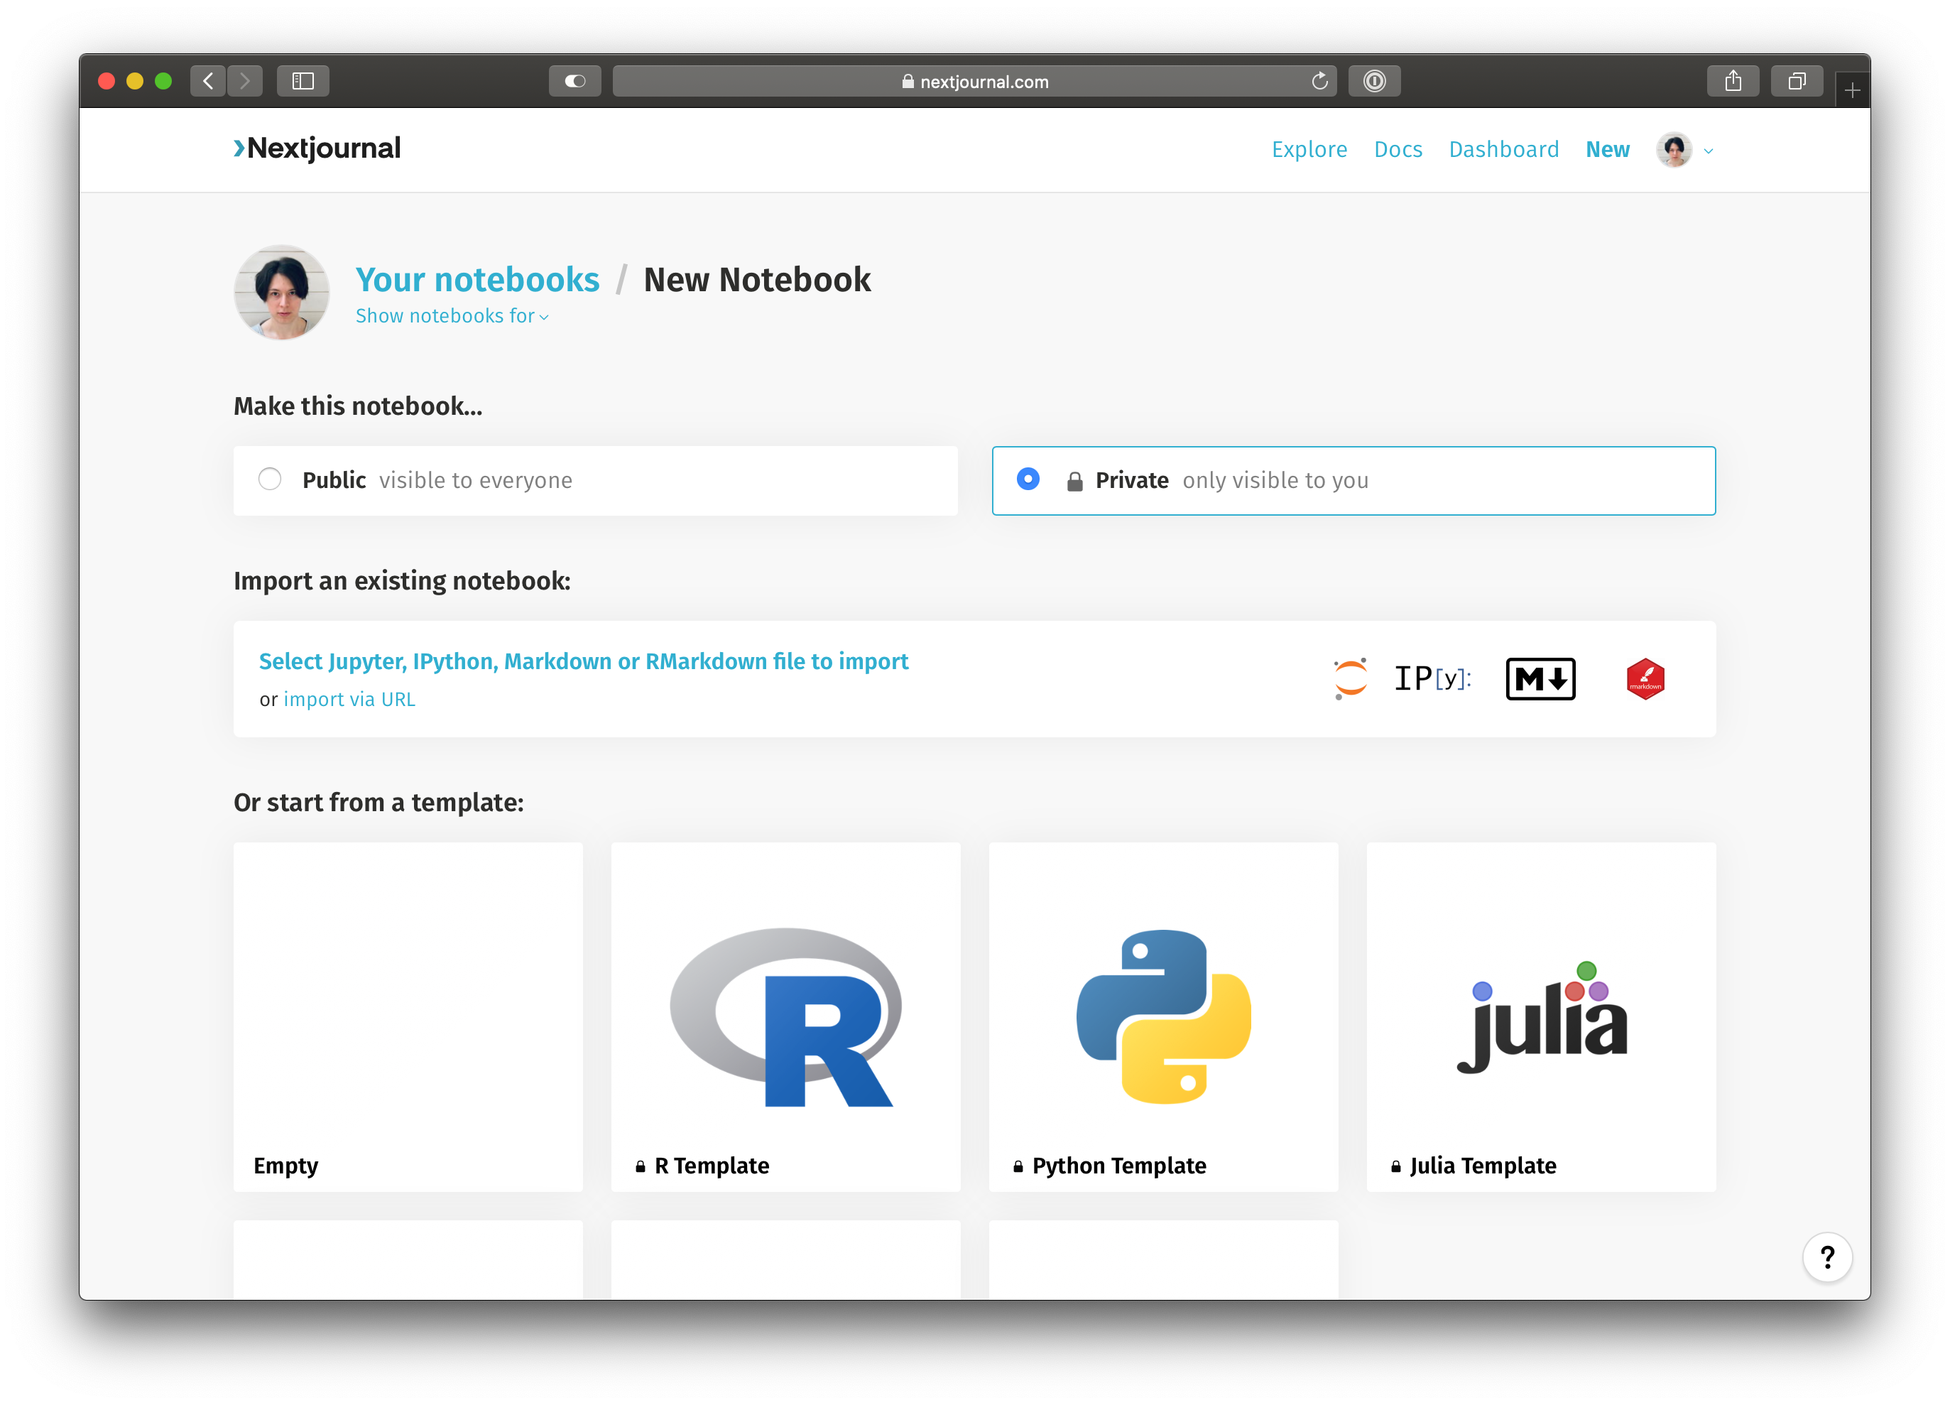Click the Julia logo template image

coord(1542,1018)
